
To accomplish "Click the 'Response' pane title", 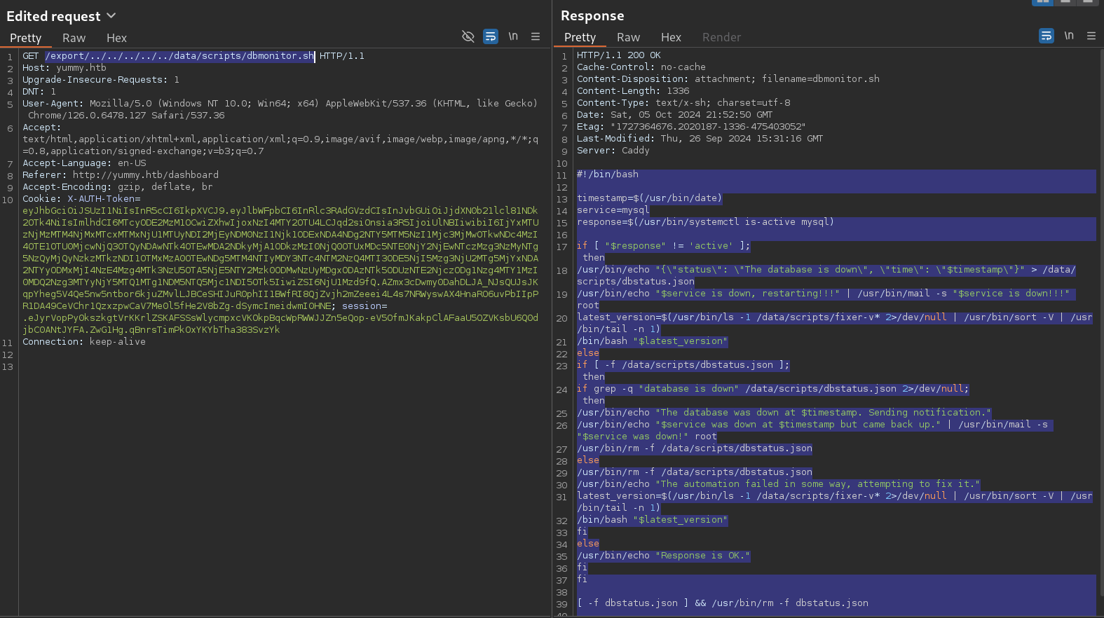I will (592, 15).
